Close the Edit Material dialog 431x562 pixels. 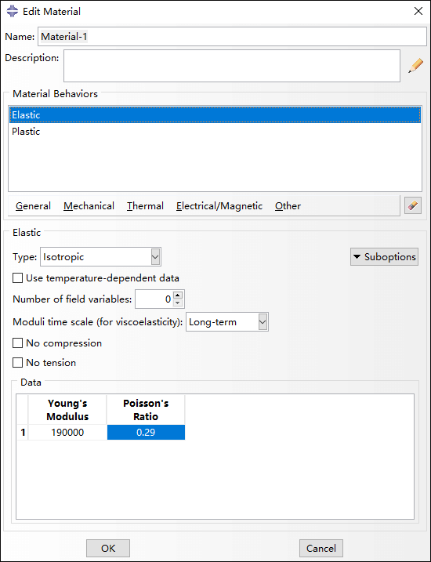(418, 12)
